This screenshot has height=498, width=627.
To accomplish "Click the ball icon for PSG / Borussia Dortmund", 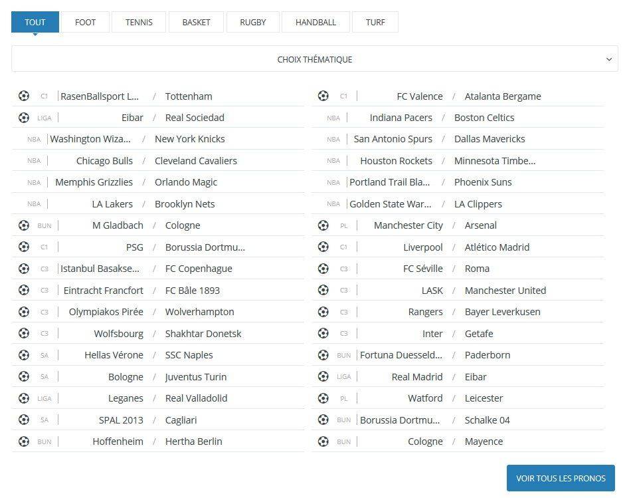I will pos(24,247).
